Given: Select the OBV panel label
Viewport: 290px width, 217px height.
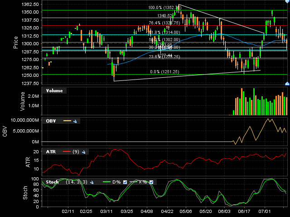Looking at the screenshot, I should click(x=50, y=121).
